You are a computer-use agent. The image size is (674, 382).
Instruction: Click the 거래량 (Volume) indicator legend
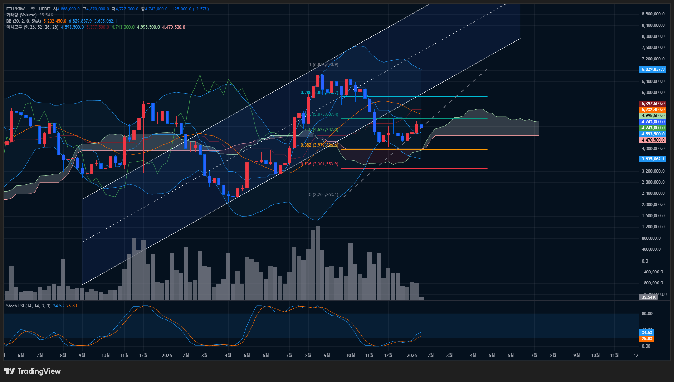tap(21, 15)
